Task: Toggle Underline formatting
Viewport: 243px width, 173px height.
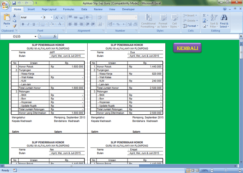Action: tap(34, 24)
